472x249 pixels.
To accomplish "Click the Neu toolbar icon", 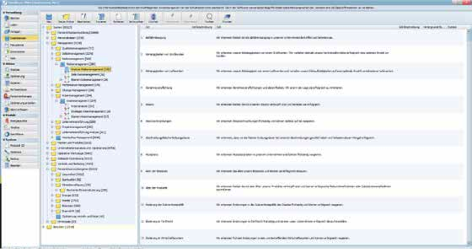I will coord(49,17).
